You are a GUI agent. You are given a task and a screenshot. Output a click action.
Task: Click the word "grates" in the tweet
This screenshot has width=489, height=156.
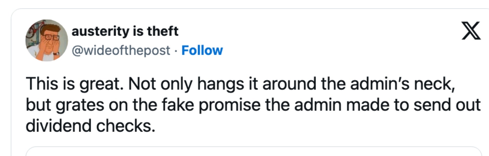click(80, 105)
